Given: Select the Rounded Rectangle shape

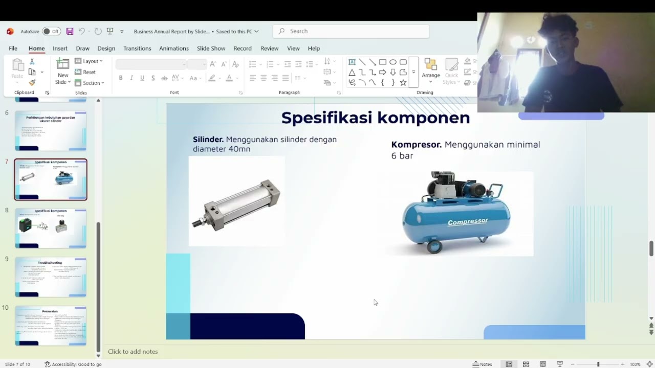Looking at the screenshot, I should click(x=403, y=62).
